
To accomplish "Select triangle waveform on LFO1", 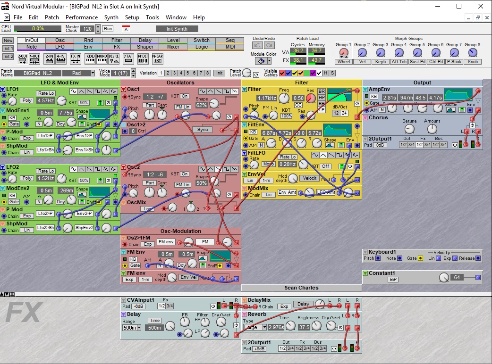I will click(81, 91).
